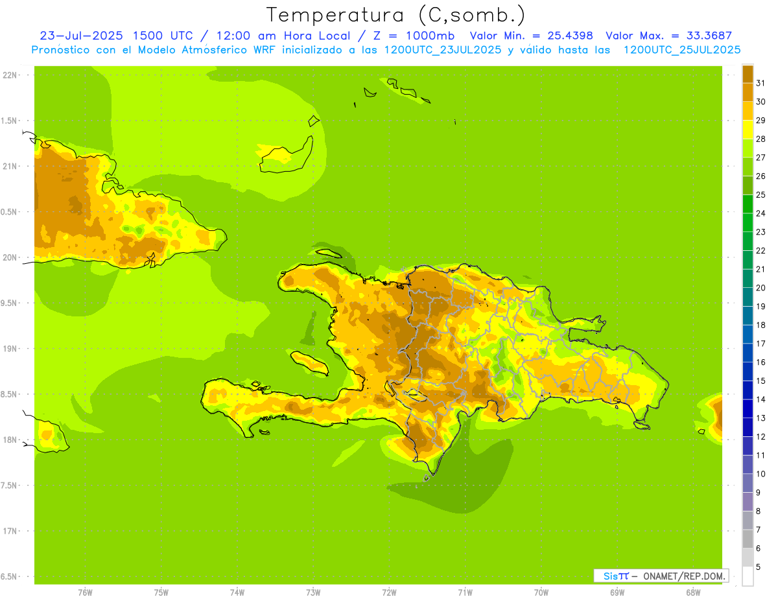Image resolution: width=778 pixels, height=601 pixels.
Task: Pick the gold legend band between 29 and 30
Action: point(748,111)
